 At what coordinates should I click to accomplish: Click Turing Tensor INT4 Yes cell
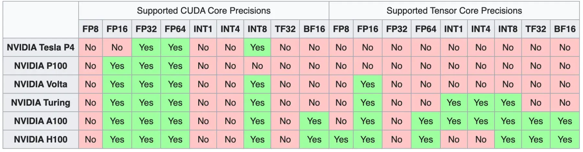click(481, 103)
